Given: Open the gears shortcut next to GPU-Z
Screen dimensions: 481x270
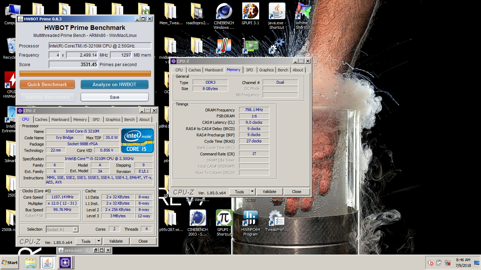Looking at the screenshot, I should (x=277, y=47).
